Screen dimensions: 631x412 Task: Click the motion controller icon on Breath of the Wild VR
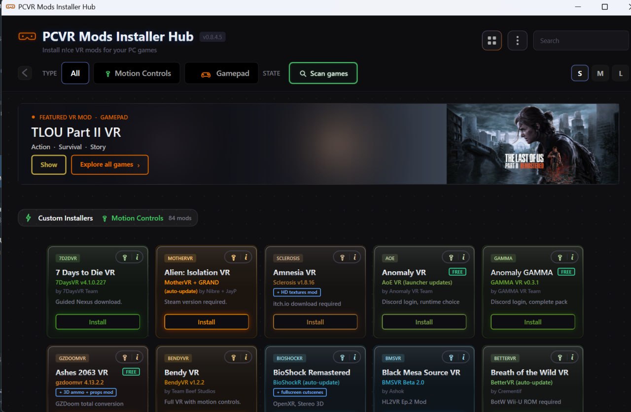pos(560,357)
